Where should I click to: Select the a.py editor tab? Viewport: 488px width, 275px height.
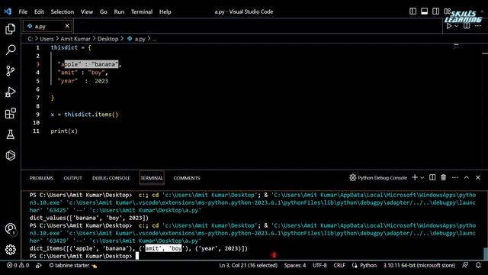click(47, 26)
